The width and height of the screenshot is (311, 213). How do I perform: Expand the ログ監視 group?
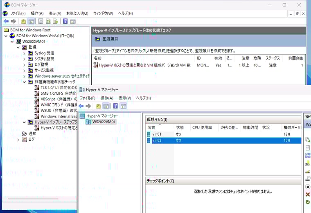[24, 64]
